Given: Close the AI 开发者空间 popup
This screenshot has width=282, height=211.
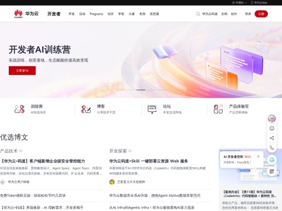Looking at the screenshot, I should pyautogui.click(x=258, y=156).
